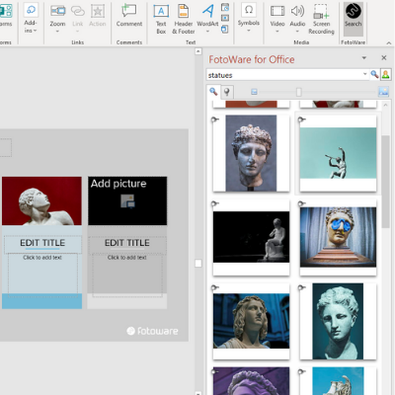Insert a Text Box
Screen dimensions: 395x395
[161, 19]
